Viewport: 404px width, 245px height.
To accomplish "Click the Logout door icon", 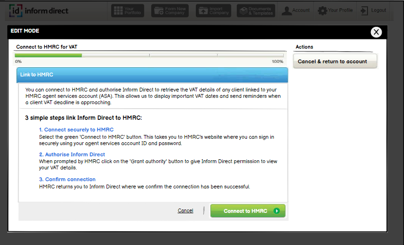I will click(364, 10).
